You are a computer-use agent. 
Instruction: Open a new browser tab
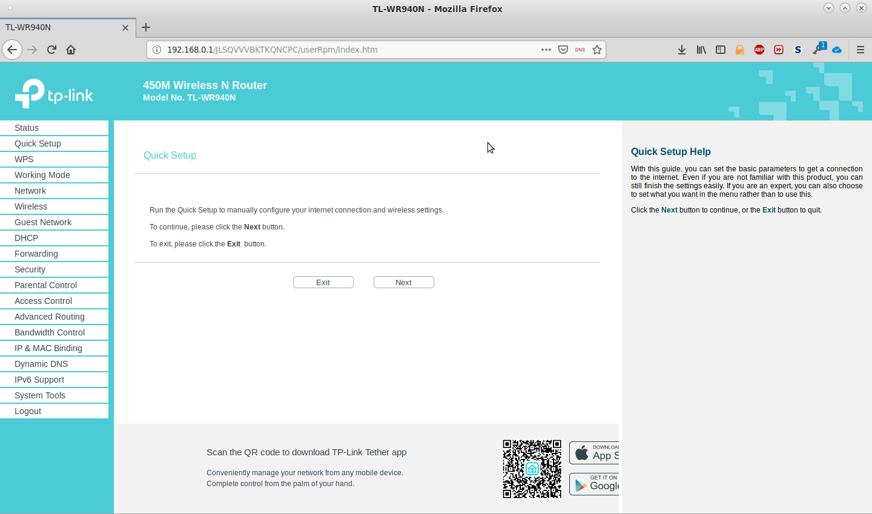point(146,27)
